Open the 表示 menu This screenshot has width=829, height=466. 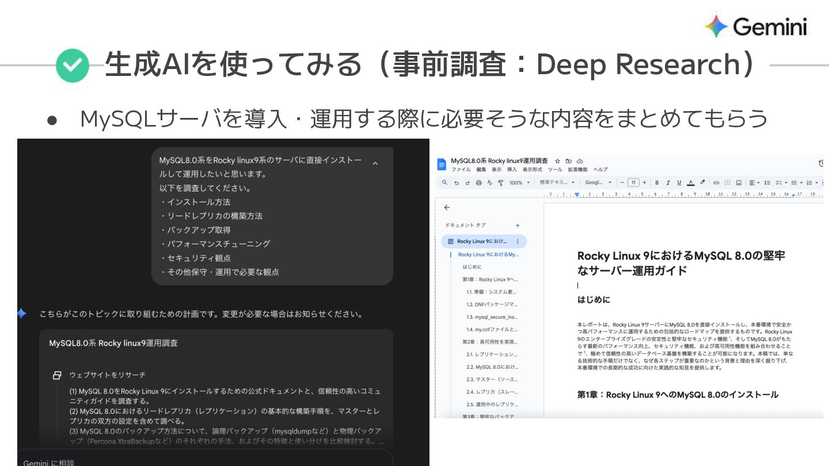click(497, 170)
